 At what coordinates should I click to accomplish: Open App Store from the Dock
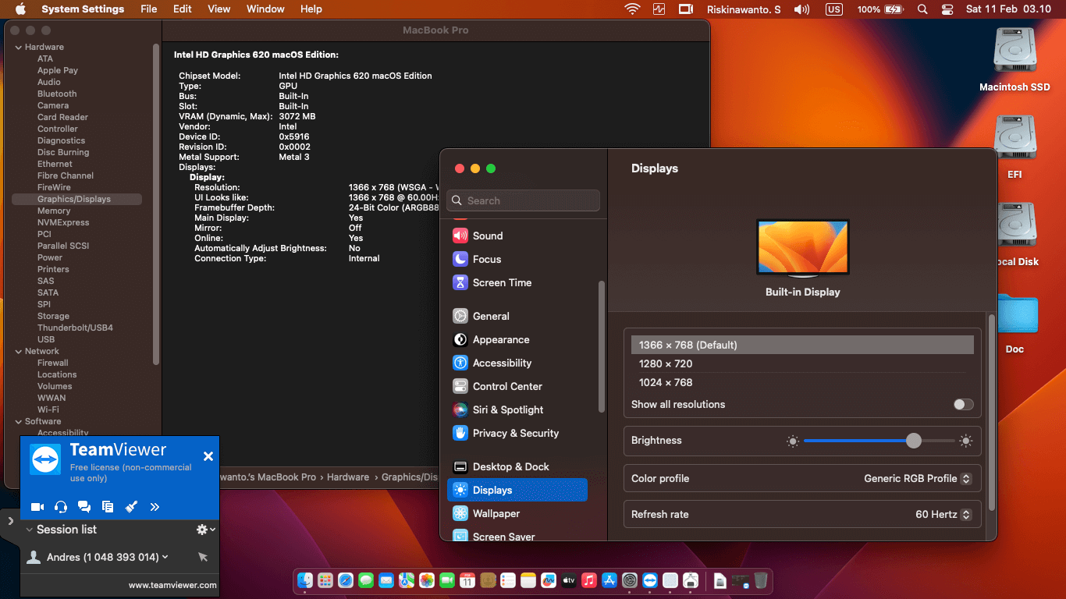coord(609,580)
